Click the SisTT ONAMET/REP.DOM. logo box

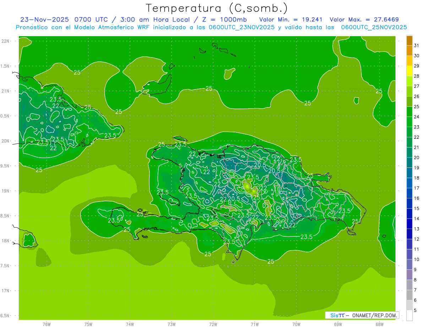(362, 315)
